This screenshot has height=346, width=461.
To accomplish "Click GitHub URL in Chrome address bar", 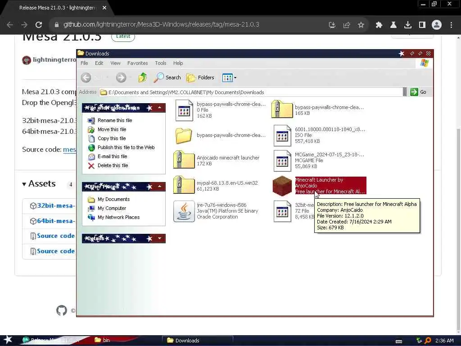I will click(x=161, y=24).
